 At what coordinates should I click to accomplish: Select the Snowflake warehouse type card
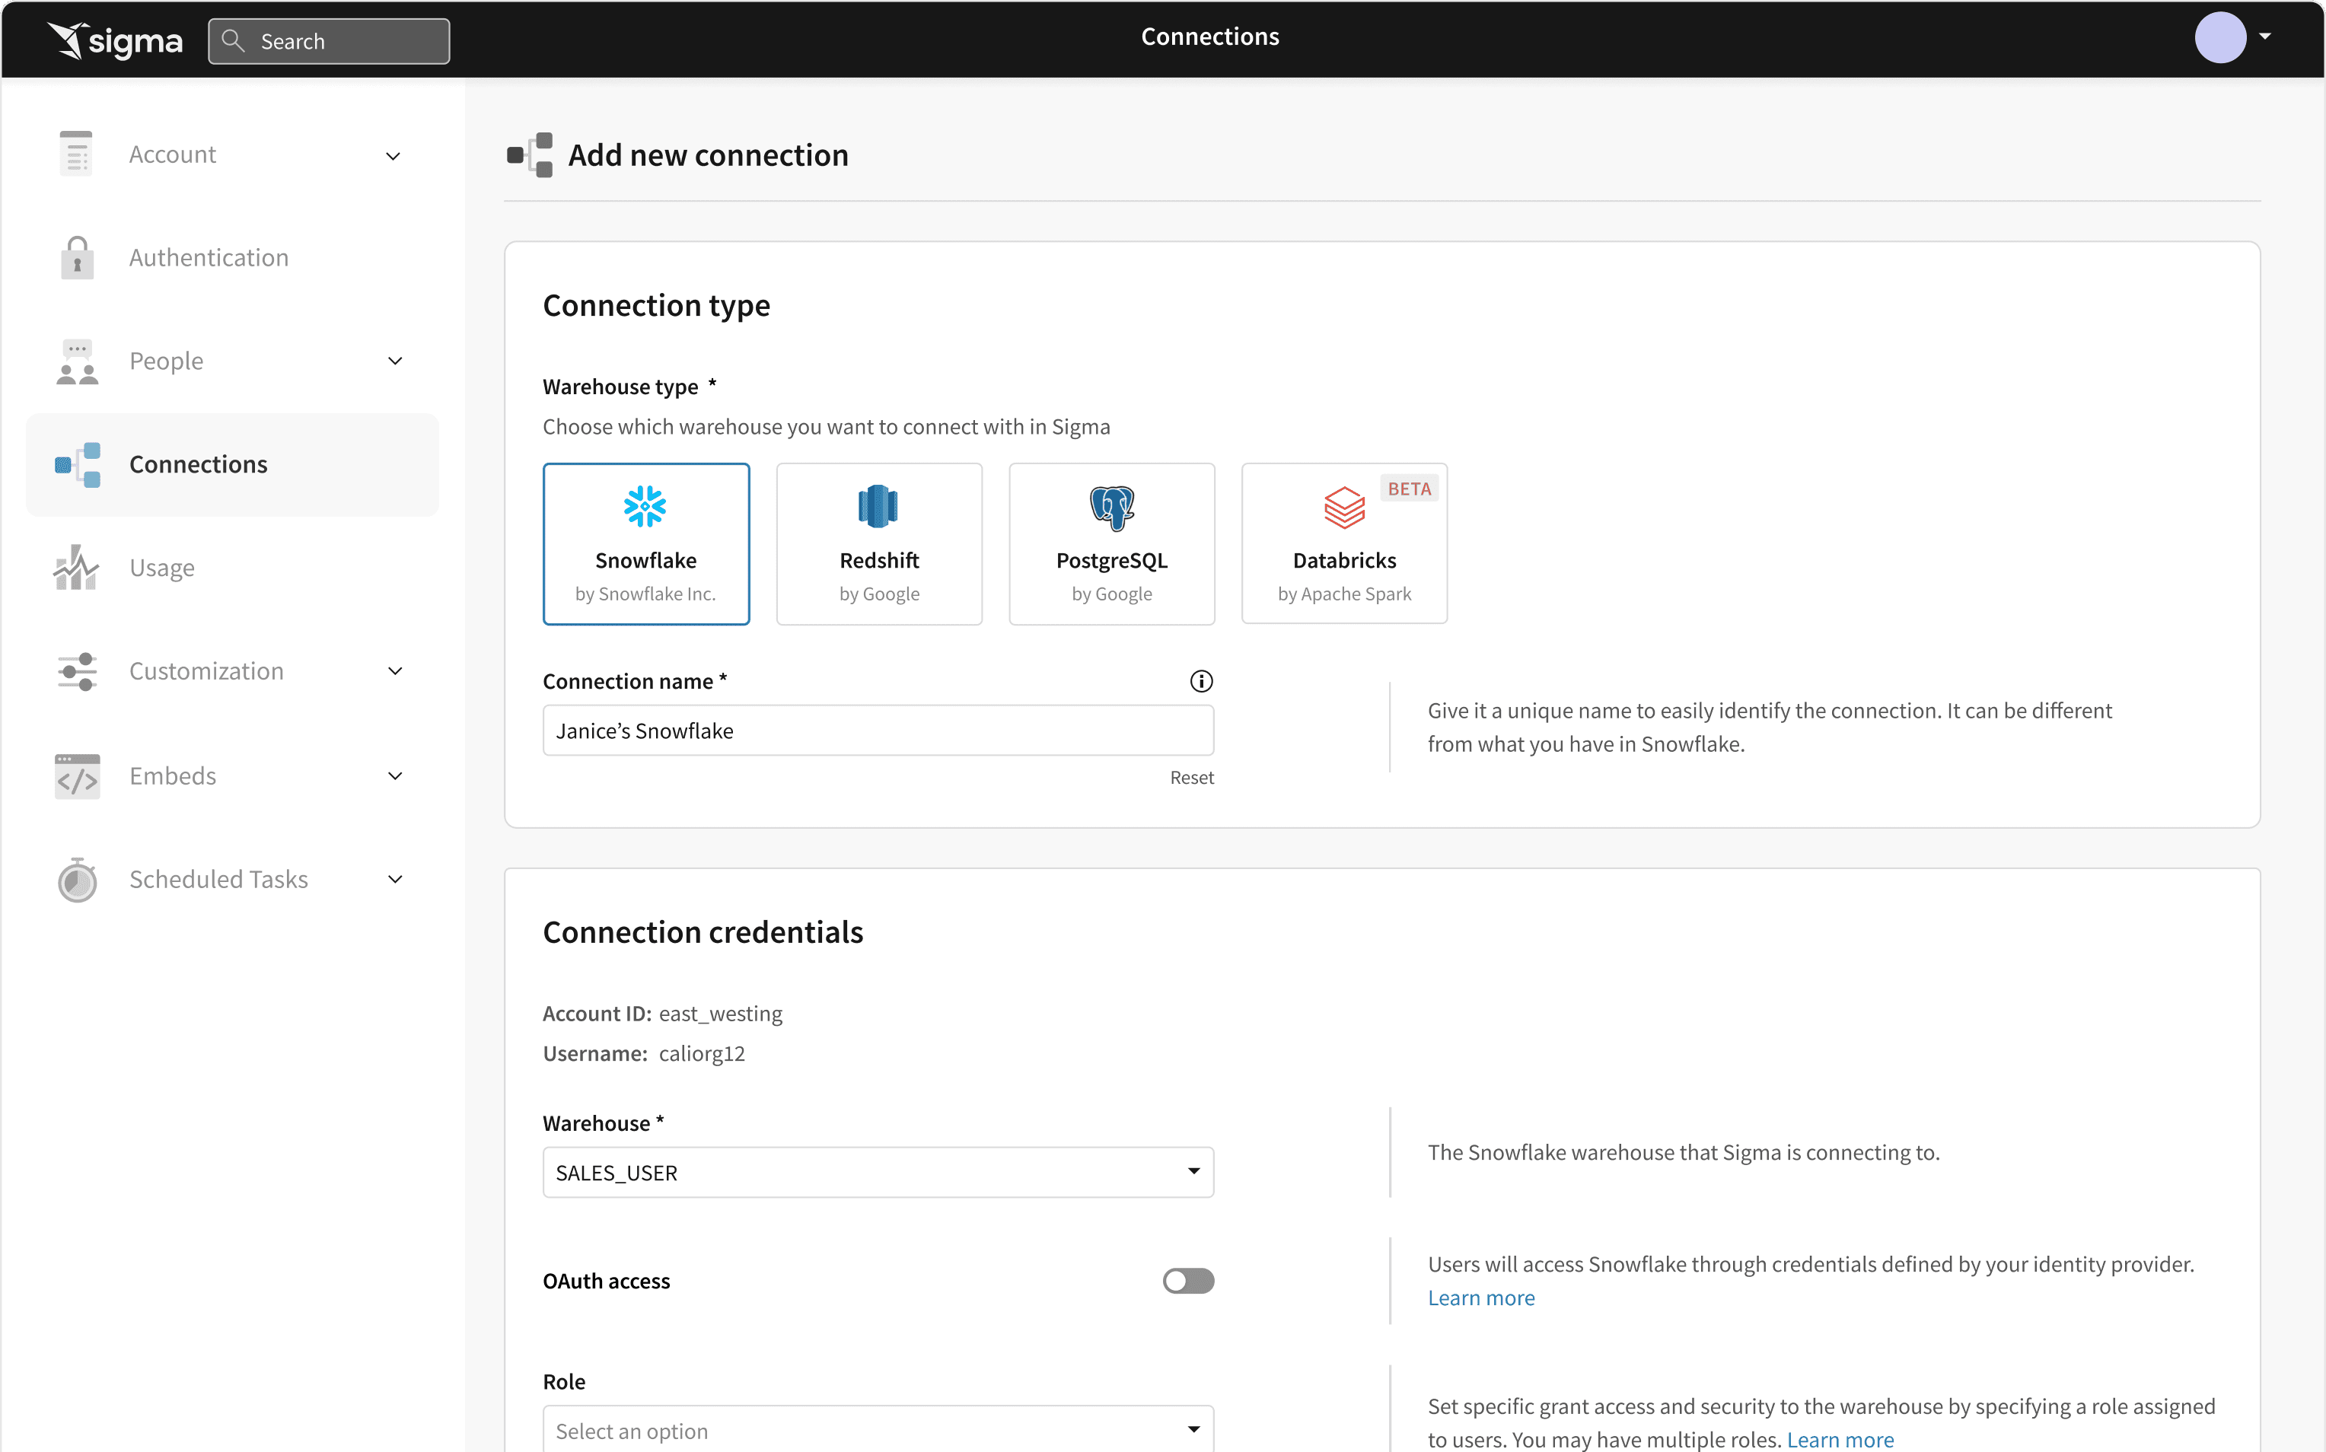coord(645,543)
